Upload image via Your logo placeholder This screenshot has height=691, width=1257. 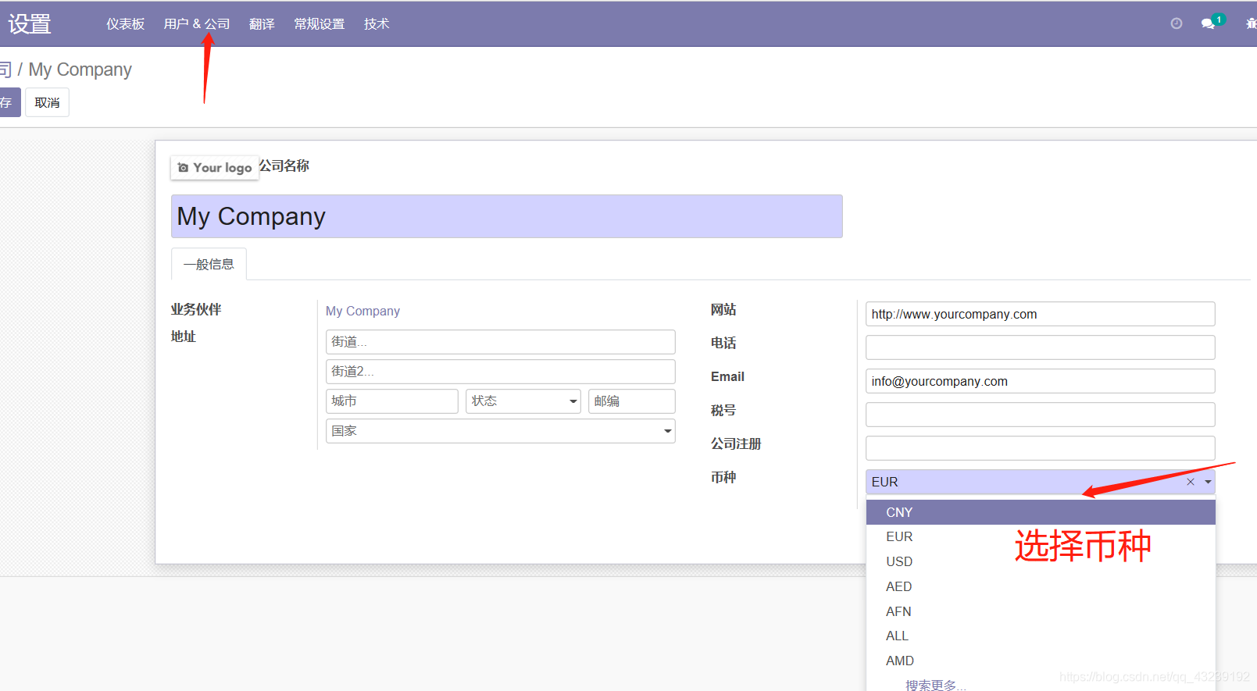pos(215,167)
